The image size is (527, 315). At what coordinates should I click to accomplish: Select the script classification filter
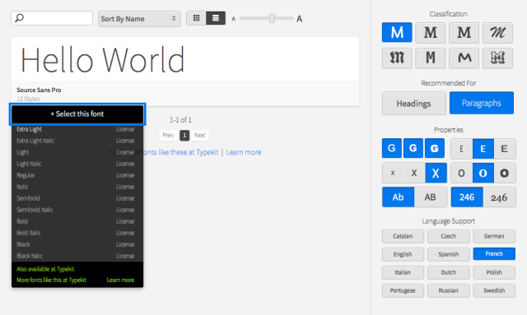click(x=497, y=33)
